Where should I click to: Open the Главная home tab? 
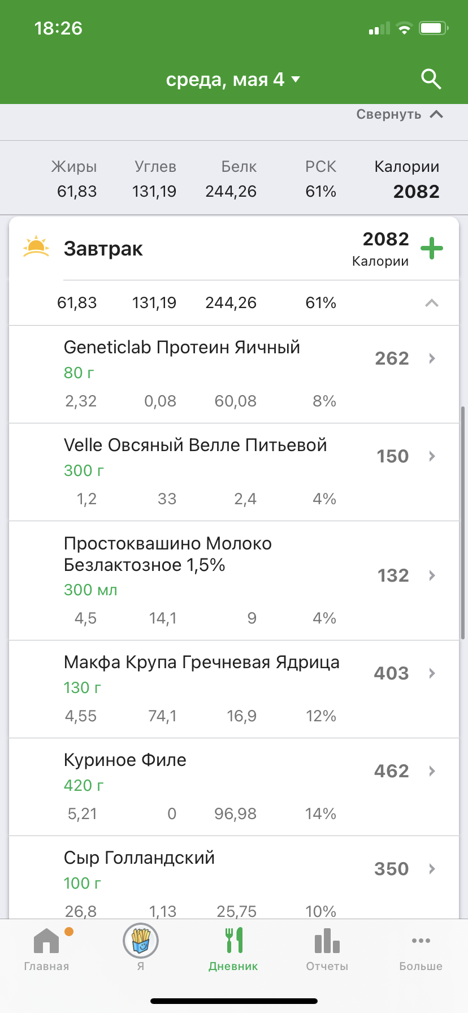point(46,950)
